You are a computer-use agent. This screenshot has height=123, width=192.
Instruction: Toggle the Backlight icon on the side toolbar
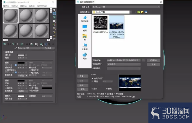pos(54,14)
